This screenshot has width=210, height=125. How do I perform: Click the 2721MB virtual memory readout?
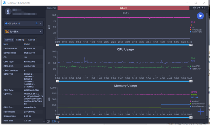pyautogui.click(x=195, y=97)
